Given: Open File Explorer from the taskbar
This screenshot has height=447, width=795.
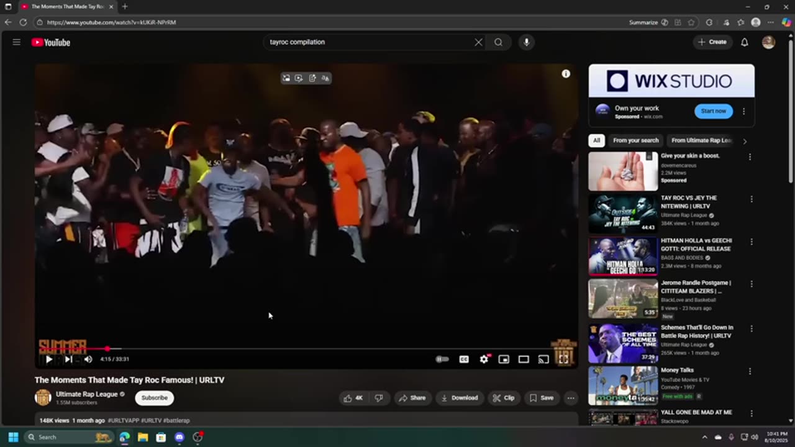Looking at the screenshot, I should coord(143,437).
